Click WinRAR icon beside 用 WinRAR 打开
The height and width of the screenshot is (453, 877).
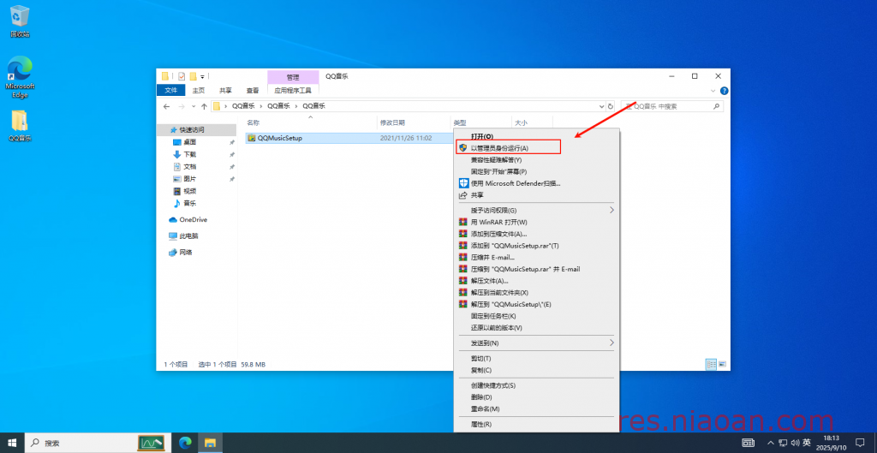463,222
